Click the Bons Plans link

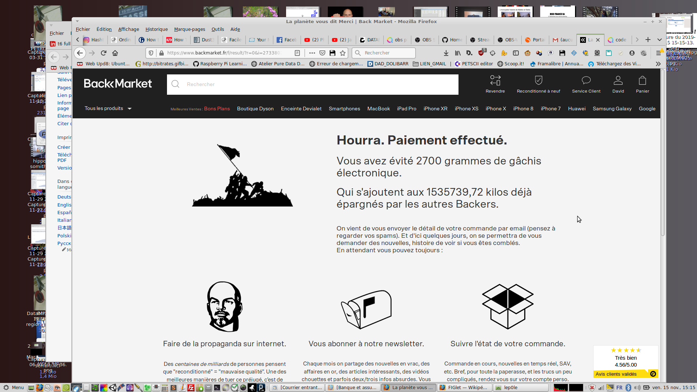[x=217, y=109]
